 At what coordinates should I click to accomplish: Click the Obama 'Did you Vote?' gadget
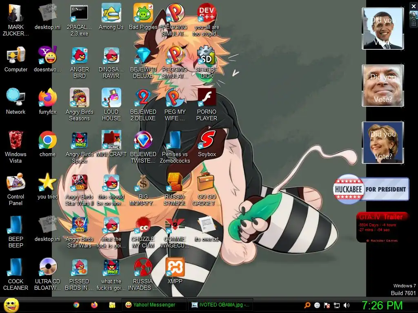coord(383,29)
